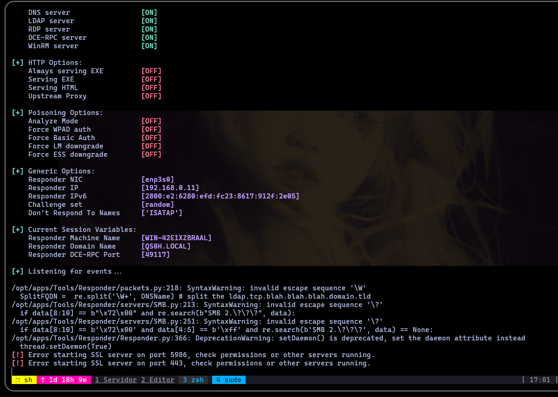Click the uptime 1d 18h 9m indicator

(x=64, y=380)
